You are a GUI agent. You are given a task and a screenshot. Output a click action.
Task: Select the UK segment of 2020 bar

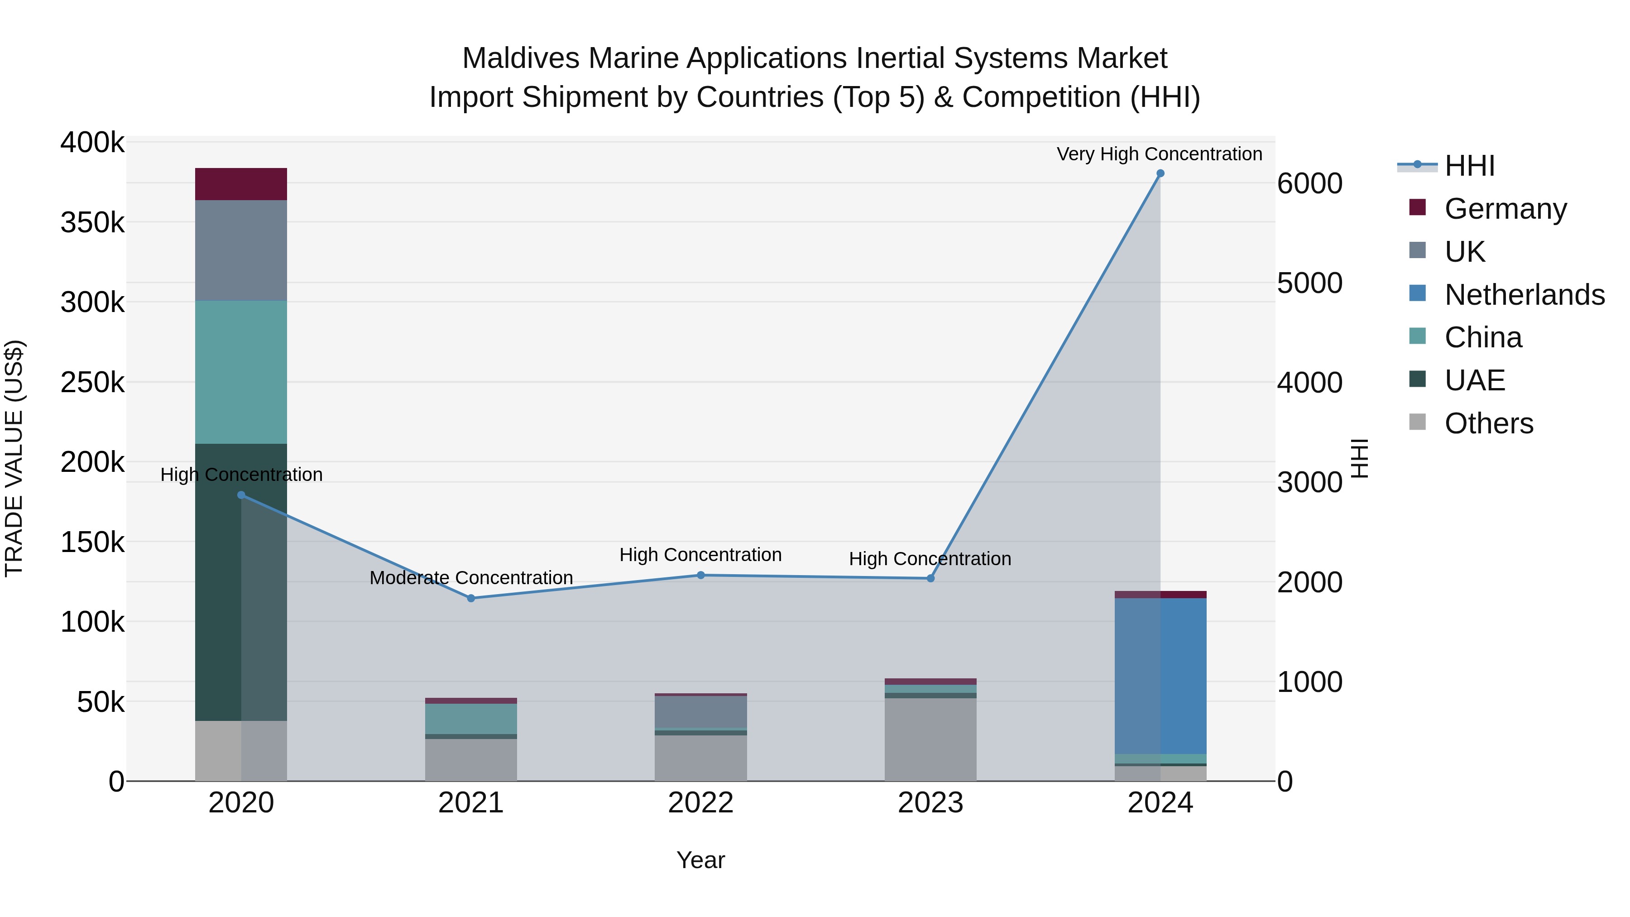241,250
